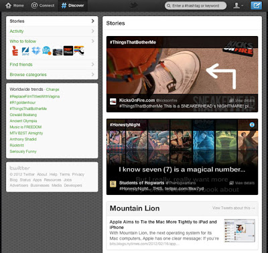This screenshot has height=253, width=268.
Task: Click the footer Resources link
Action: (52, 180)
